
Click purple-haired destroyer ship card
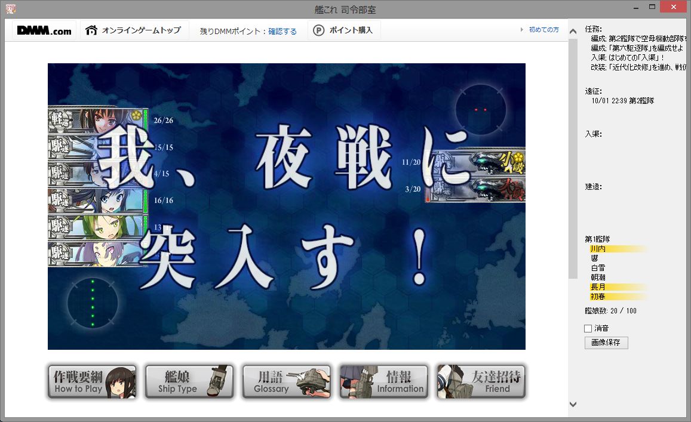click(97, 254)
